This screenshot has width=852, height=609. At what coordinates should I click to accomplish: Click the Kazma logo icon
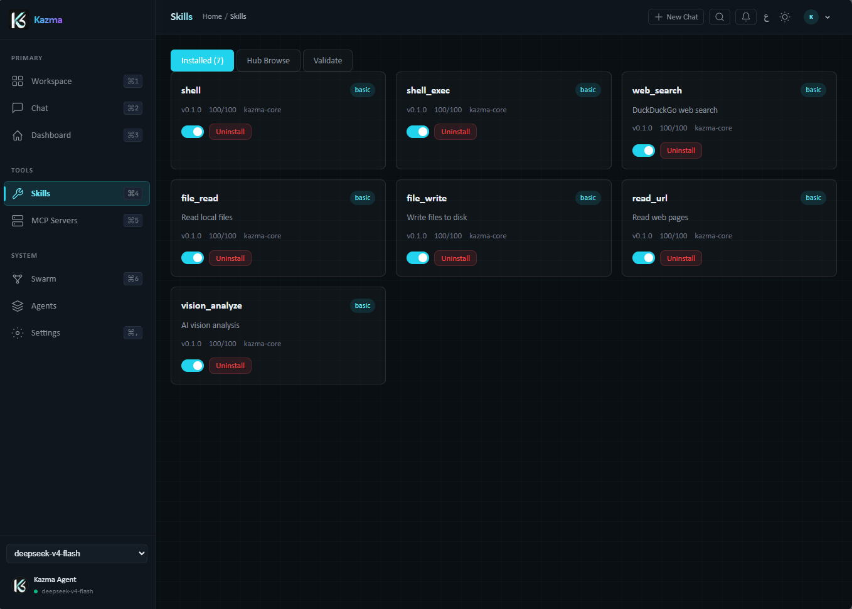(19, 20)
